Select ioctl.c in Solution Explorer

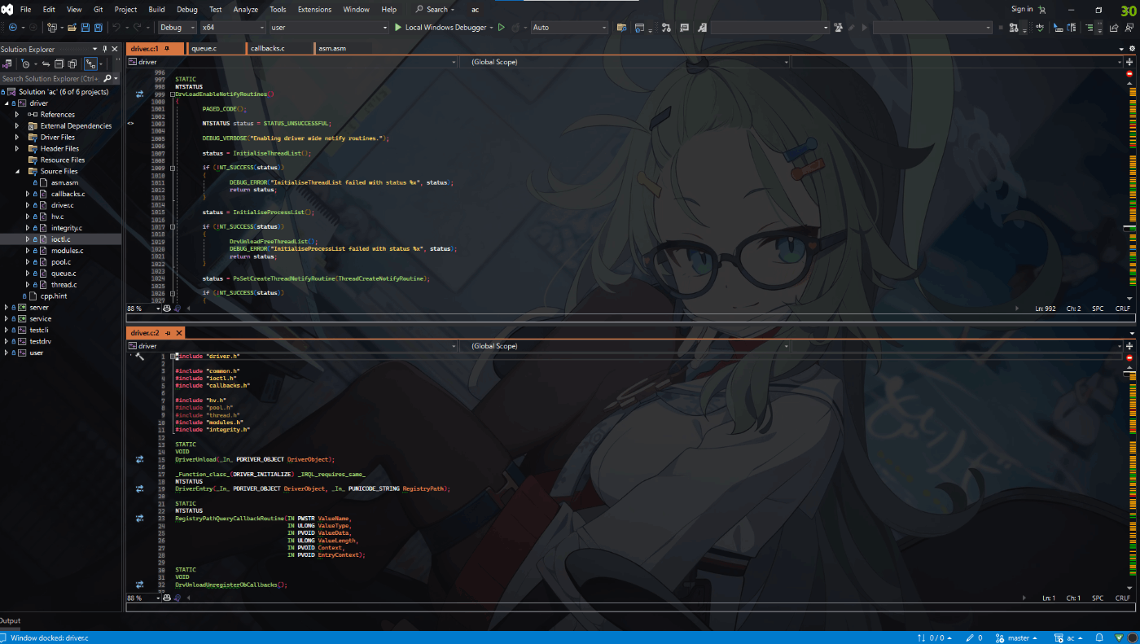[x=60, y=239]
